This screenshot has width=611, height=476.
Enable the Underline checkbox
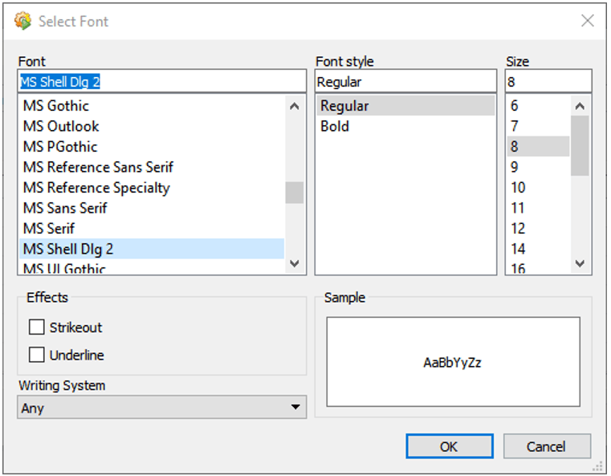(37, 355)
